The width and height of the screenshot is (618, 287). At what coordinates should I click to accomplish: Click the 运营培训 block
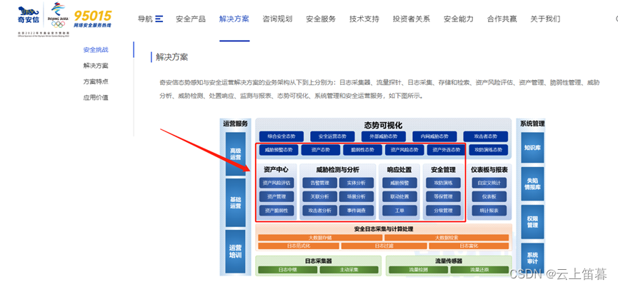coord(235,251)
